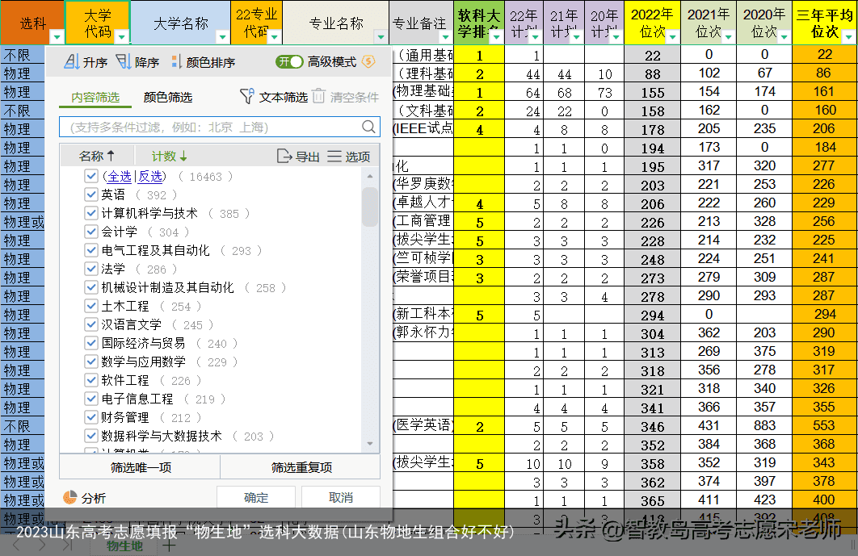Open 颜色排序 to sort by color

(x=196, y=61)
